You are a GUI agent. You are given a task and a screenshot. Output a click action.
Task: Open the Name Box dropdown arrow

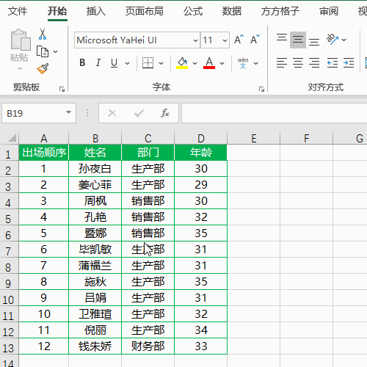pos(68,112)
